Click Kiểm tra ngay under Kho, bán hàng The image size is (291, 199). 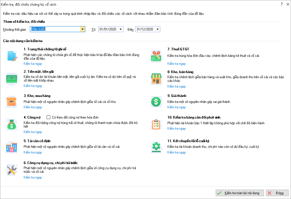[x=176, y=86]
